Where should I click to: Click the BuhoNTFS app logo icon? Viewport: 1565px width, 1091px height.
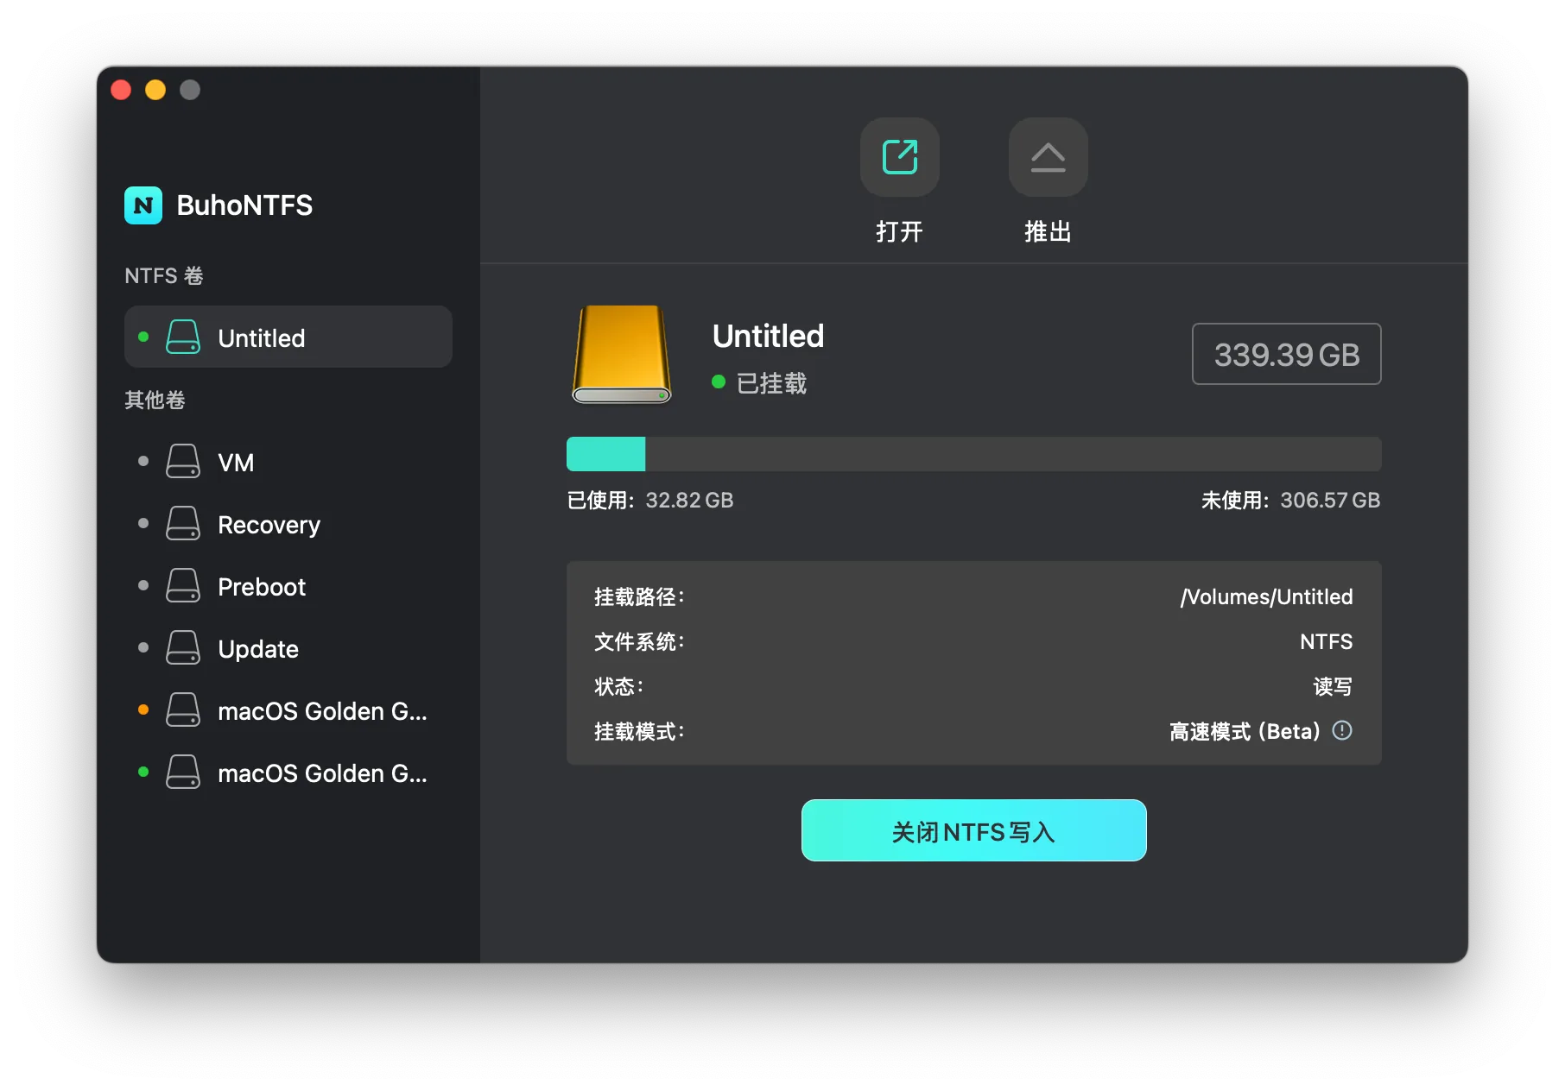click(143, 205)
